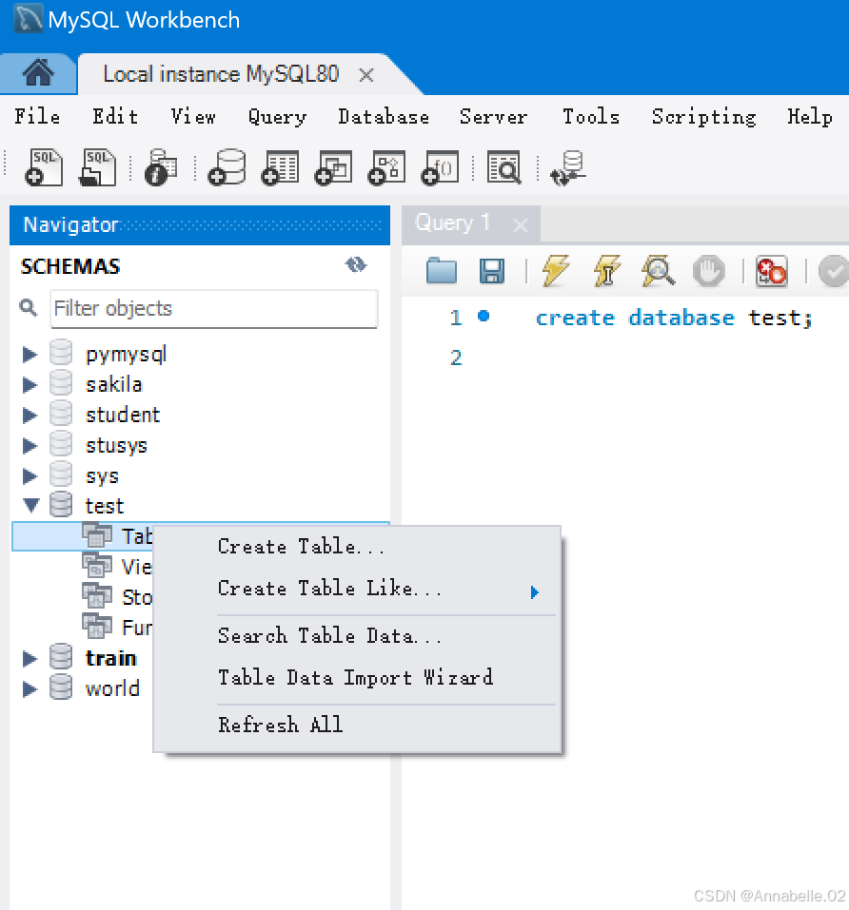Create a new function toolbar icon
849x910 pixels.
pyautogui.click(x=440, y=167)
